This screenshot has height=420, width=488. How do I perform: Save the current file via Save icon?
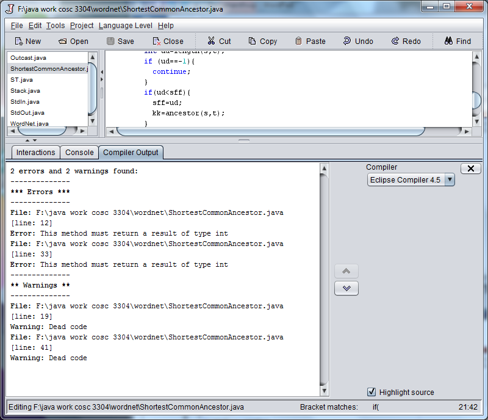pyautogui.click(x=121, y=41)
